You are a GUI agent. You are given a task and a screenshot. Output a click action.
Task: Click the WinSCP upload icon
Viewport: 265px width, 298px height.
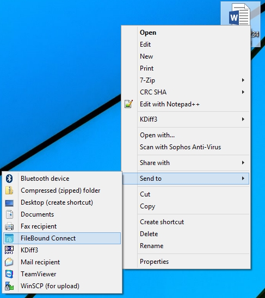tap(9, 286)
